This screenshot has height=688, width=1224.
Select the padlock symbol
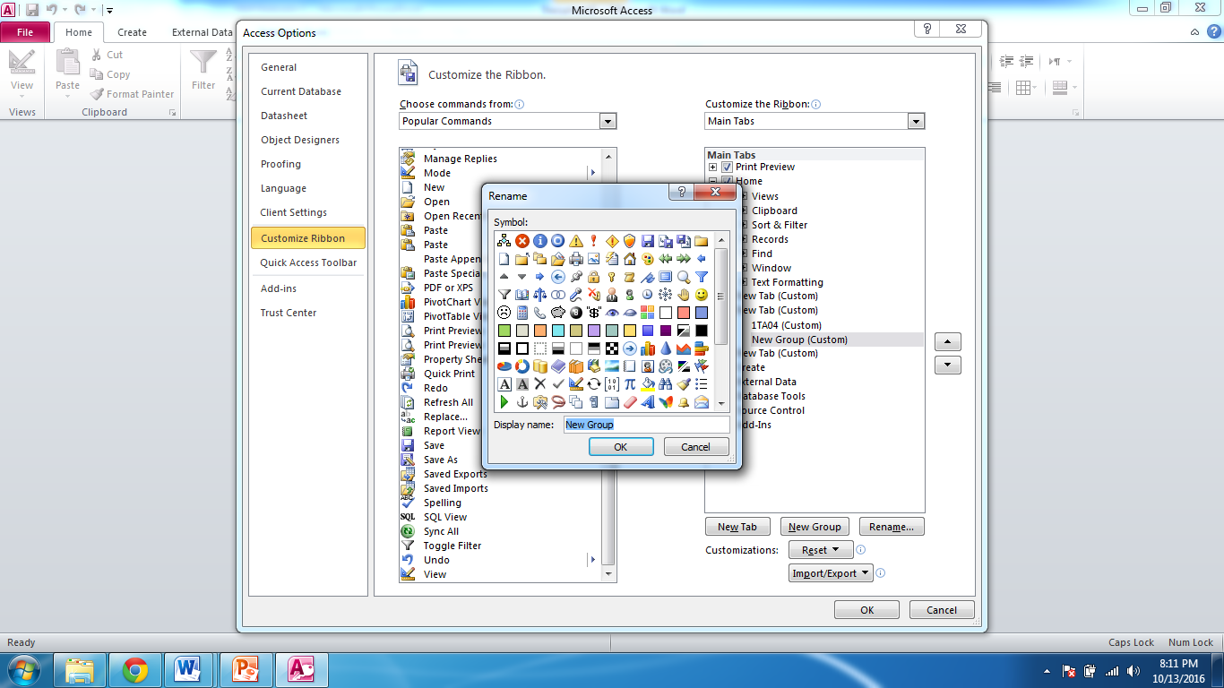pos(593,277)
